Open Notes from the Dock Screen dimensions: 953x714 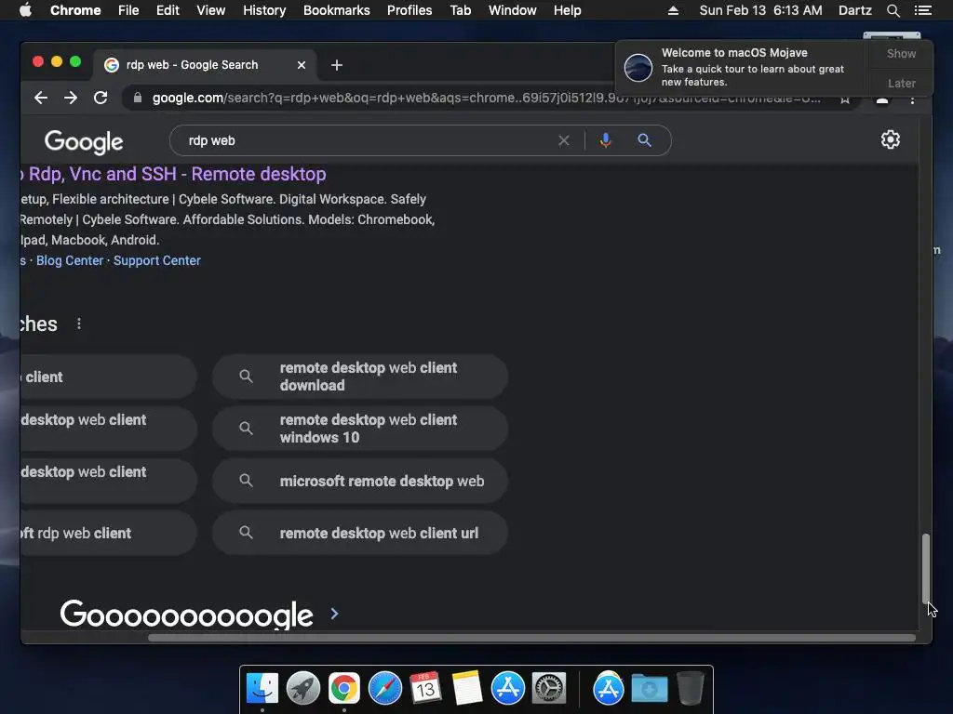(467, 689)
